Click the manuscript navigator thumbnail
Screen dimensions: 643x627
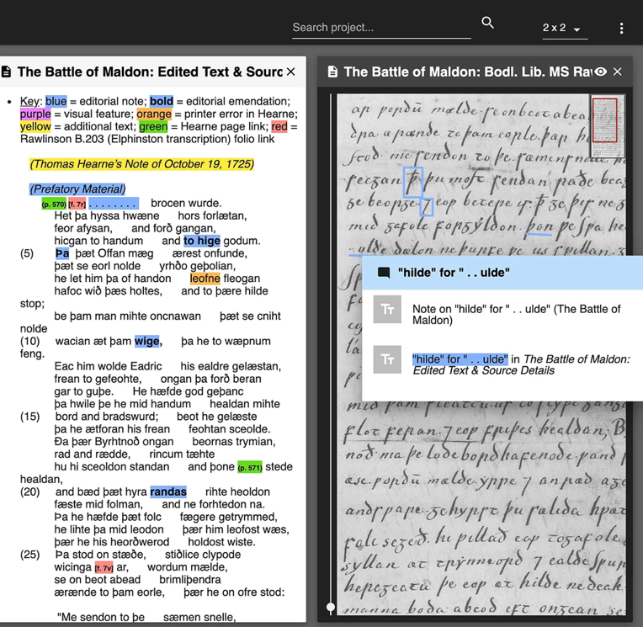(607, 125)
